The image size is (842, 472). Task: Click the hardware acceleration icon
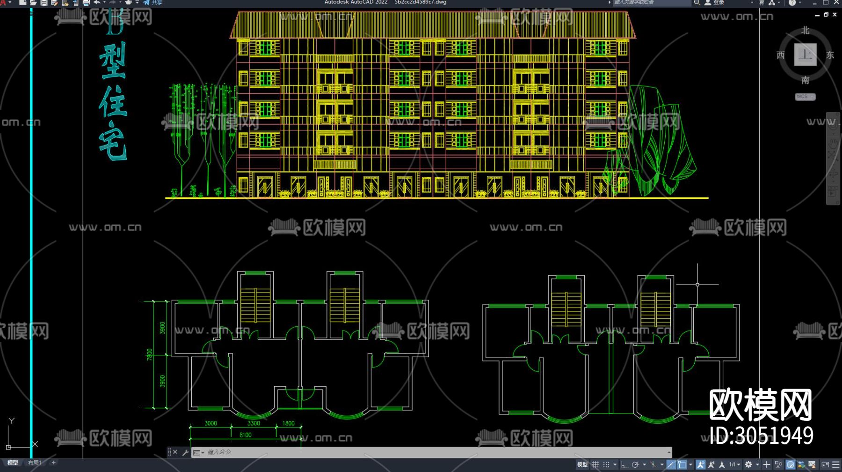point(791,465)
